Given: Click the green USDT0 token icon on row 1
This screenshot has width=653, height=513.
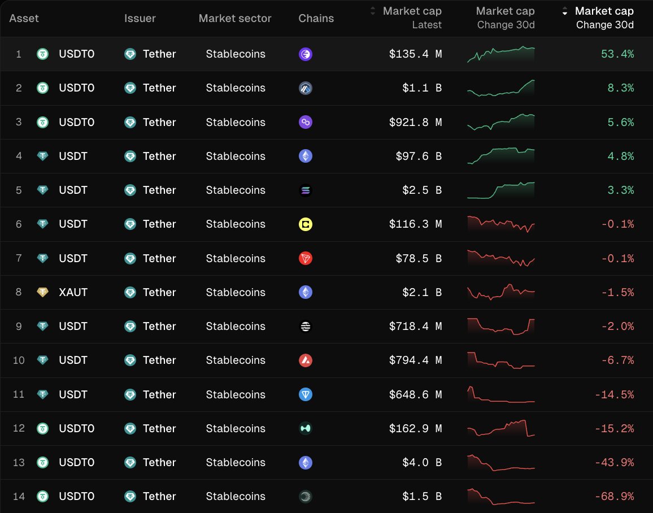Looking at the screenshot, I should pyautogui.click(x=42, y=54).
